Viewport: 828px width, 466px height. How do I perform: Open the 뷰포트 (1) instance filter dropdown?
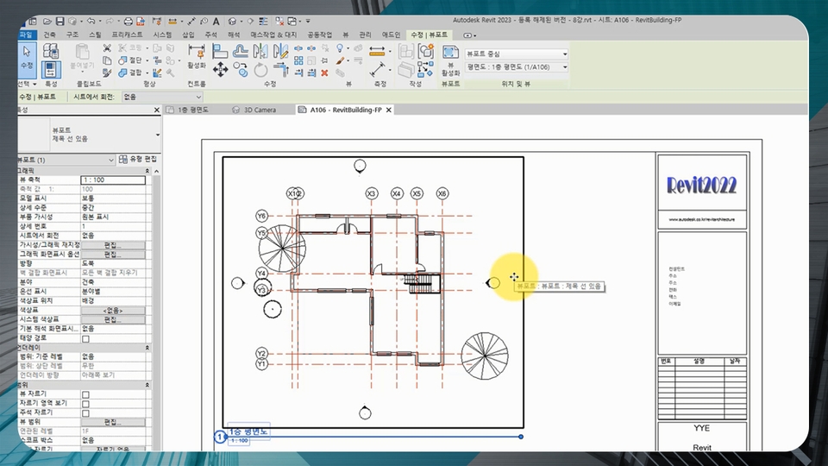66,160
